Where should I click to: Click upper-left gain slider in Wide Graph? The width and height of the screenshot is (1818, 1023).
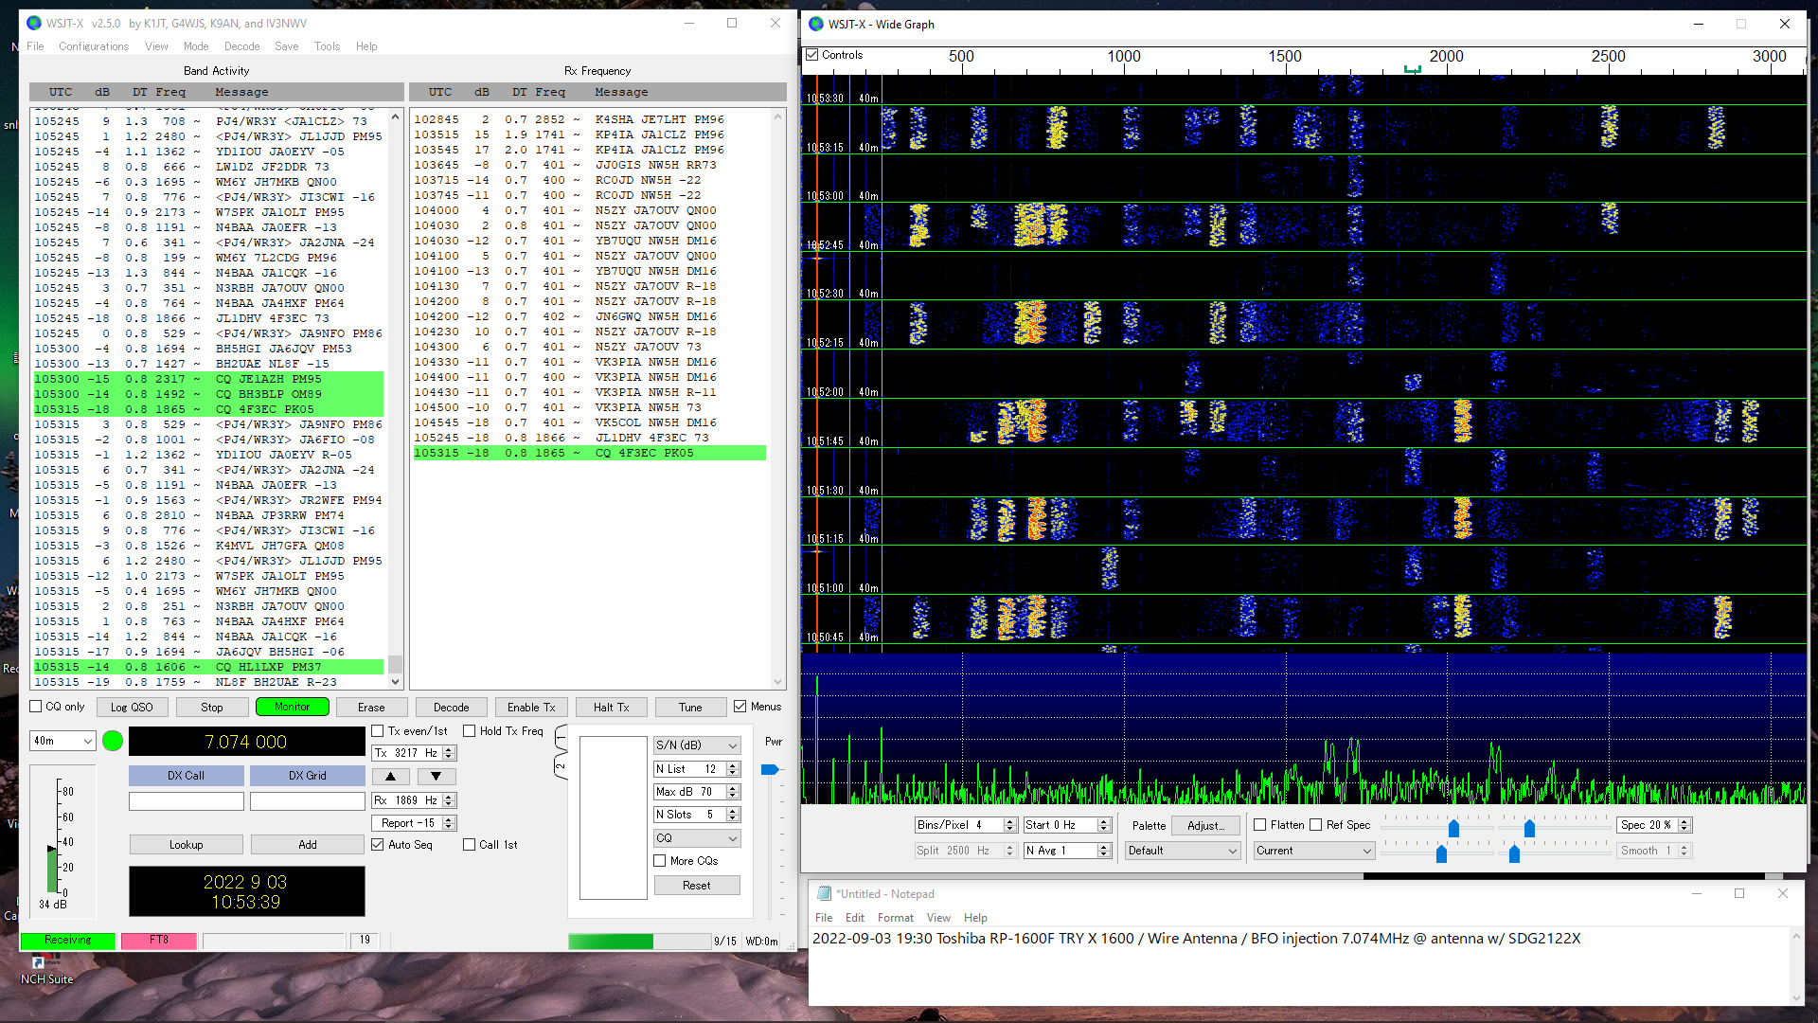(1453, 829)
